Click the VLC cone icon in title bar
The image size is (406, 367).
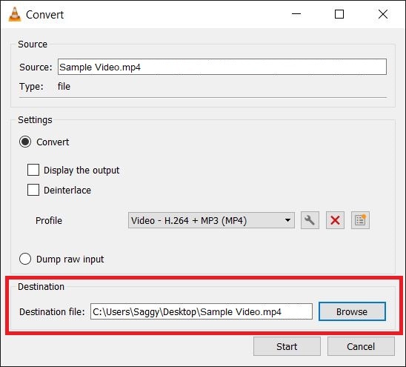pos(15,14)
